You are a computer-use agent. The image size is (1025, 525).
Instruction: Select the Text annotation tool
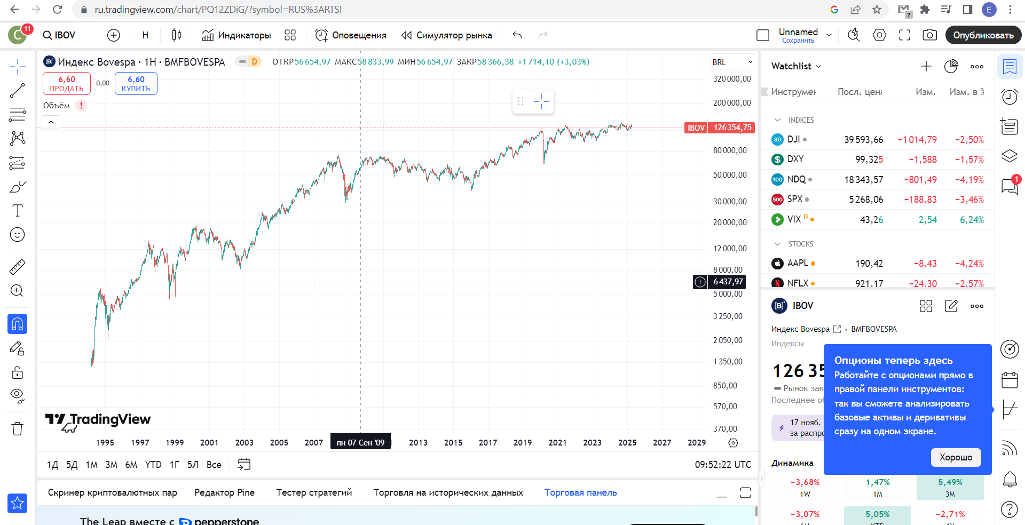coord(18,211)
